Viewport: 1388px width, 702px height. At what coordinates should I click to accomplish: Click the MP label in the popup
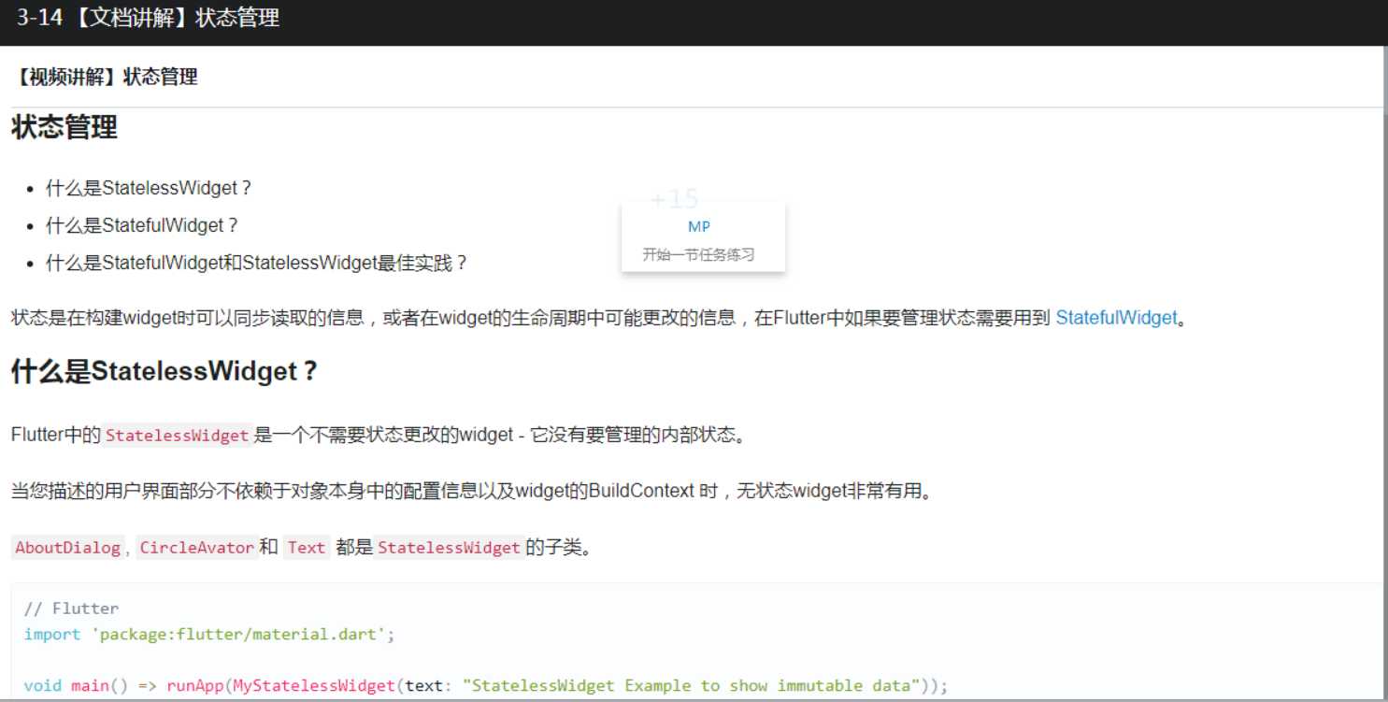[x=699, y=226]
